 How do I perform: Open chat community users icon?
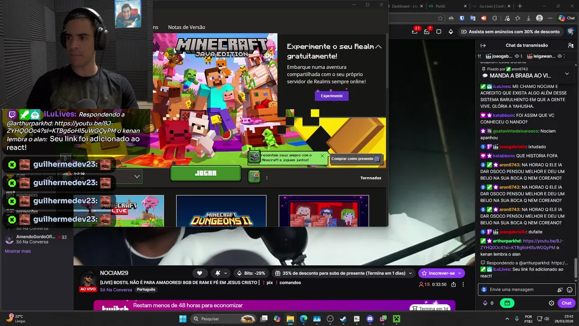(x=571, y=45)
